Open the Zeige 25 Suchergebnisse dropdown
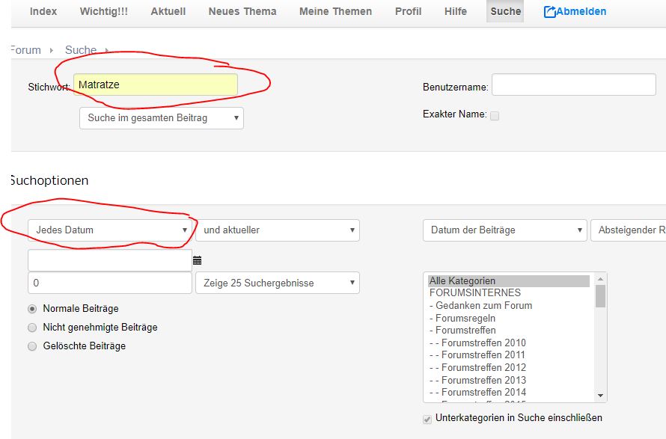The image size is (666, 439). pyautogui.click(x=277, y=283)
